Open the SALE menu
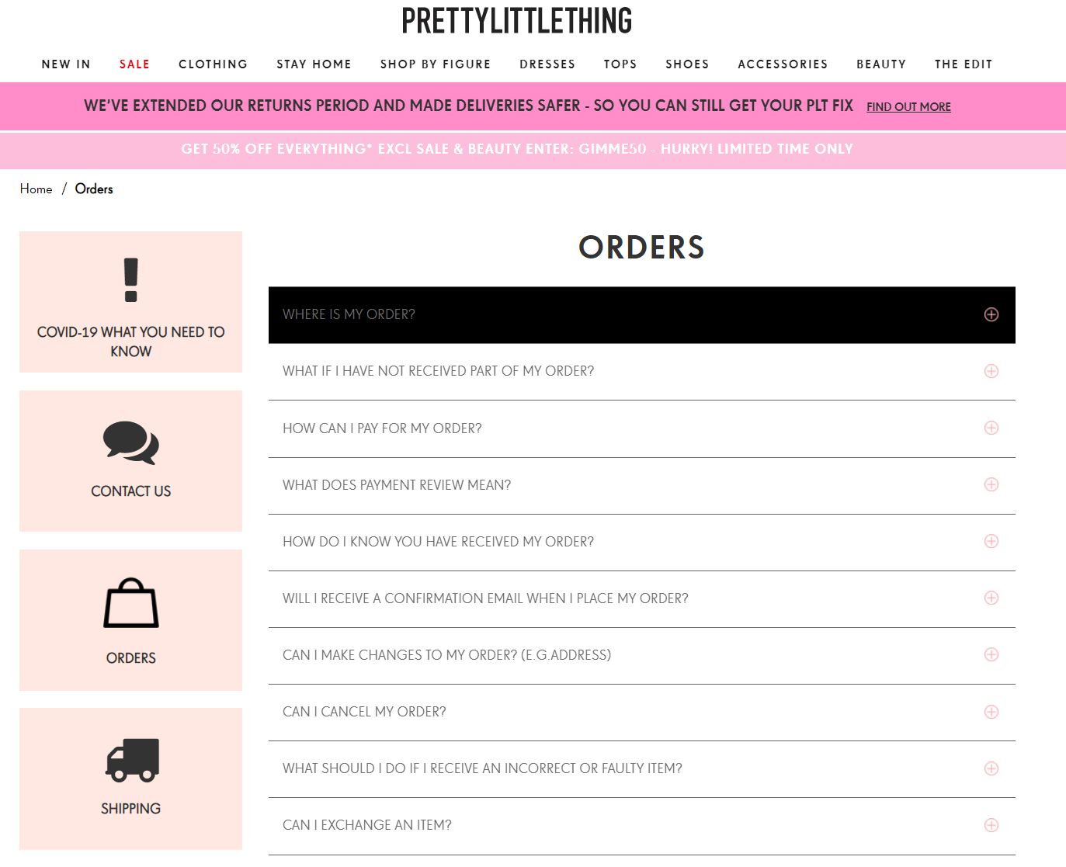This screenshot has width=1066, height=867. [x=134, y=64]
